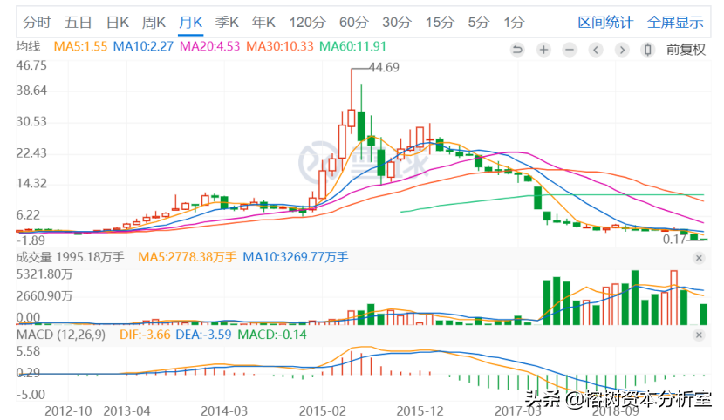Click the MA60:11.91 moving average label

pyautogui.click(x=352, y=46)
